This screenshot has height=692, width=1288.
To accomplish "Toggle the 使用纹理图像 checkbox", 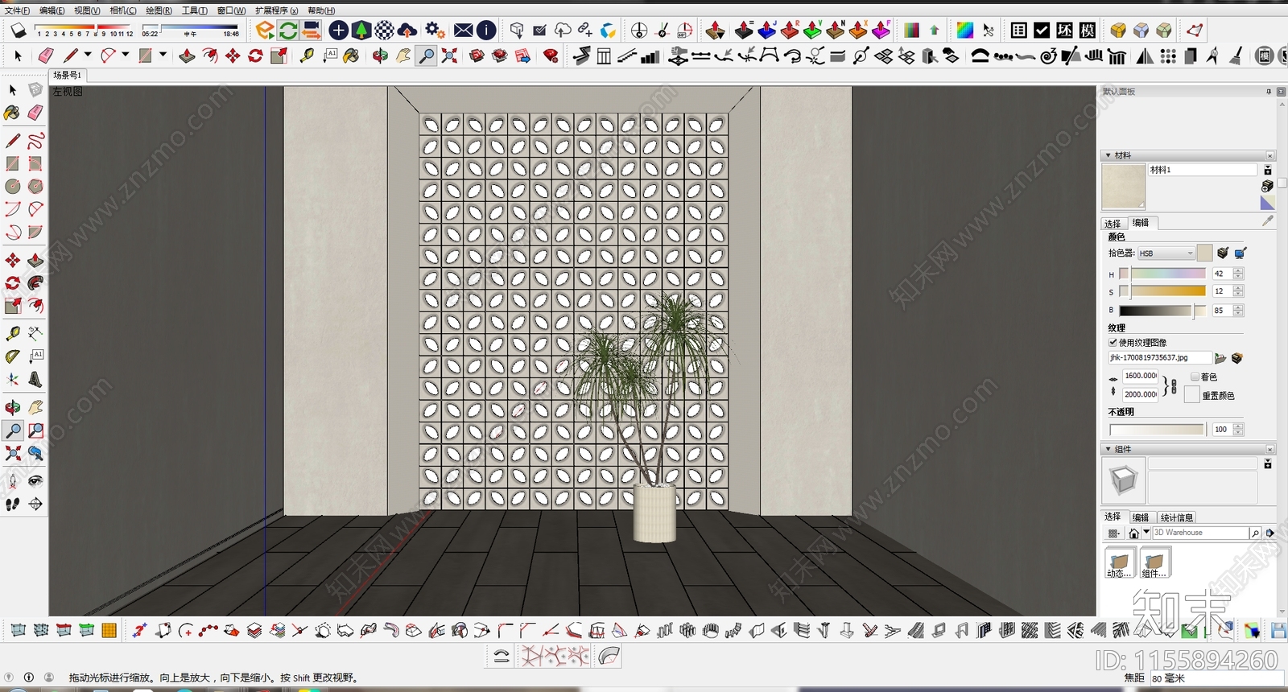I will point(1113,342).
